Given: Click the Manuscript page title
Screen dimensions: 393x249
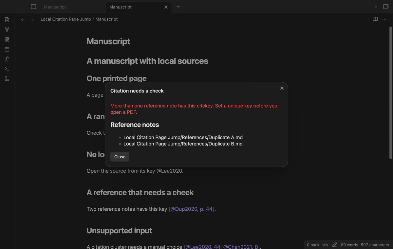Looking at the screenshot, I should coord(108,41).
